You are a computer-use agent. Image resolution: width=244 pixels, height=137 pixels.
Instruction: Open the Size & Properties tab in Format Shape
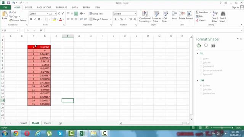coord(213,46)
